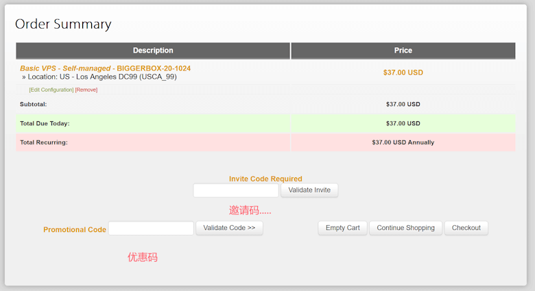The image size is (535, 291).
Task: Select the BIGGERBOX-20-1024 product title
Action: 106,68
